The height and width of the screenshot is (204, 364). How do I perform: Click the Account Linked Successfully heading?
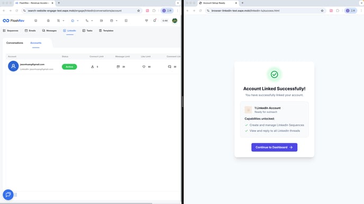[x=274, y=89]
